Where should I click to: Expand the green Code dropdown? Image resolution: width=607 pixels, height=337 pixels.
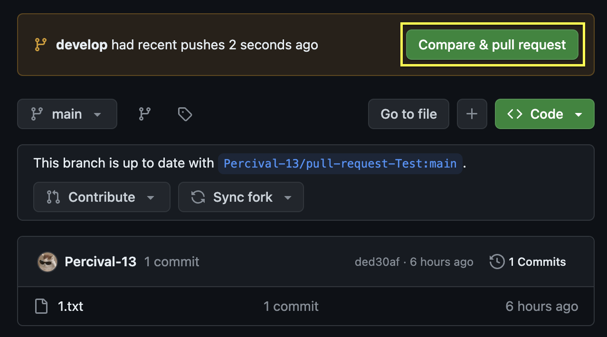(544, 114)
